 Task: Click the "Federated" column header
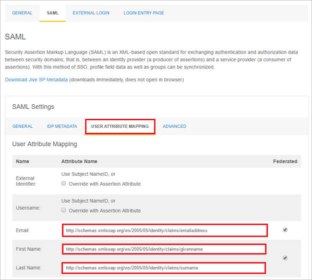[285, 161]
